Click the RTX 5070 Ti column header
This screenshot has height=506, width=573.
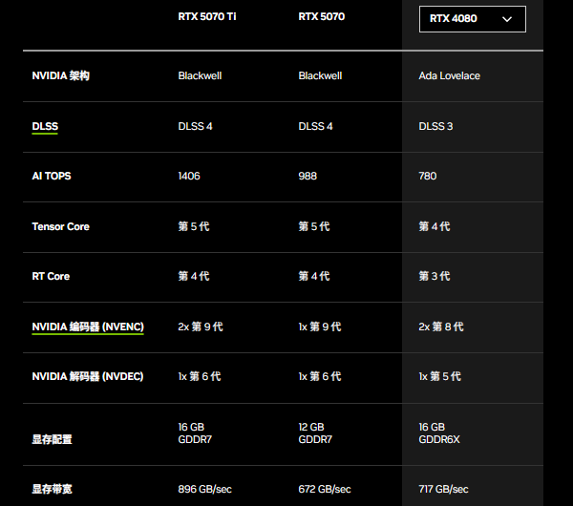click(x=206, y=16)
